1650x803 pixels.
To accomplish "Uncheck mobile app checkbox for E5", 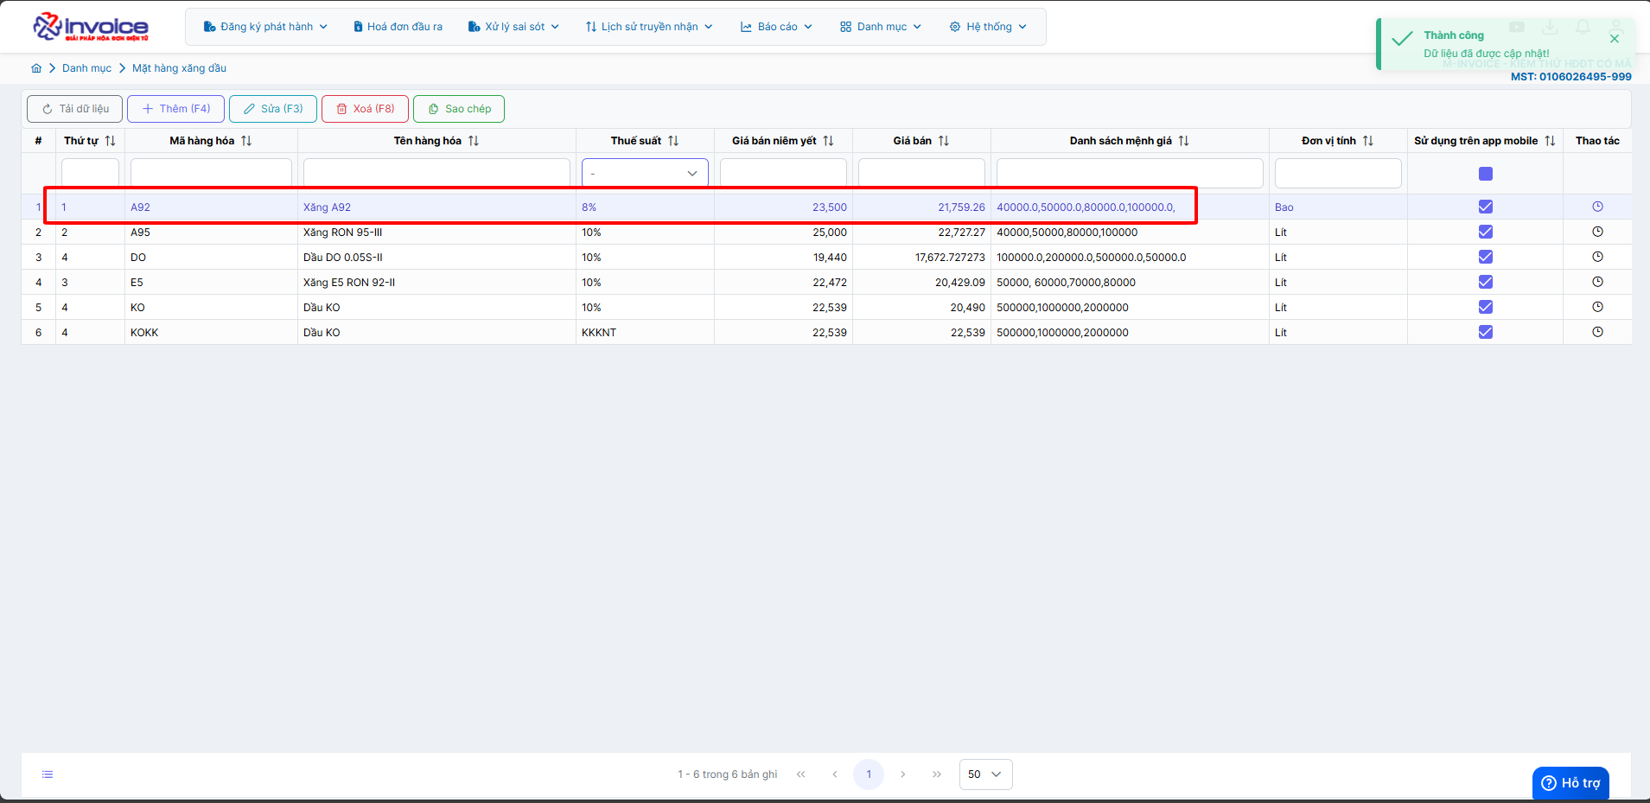I will click(1486, 282).
